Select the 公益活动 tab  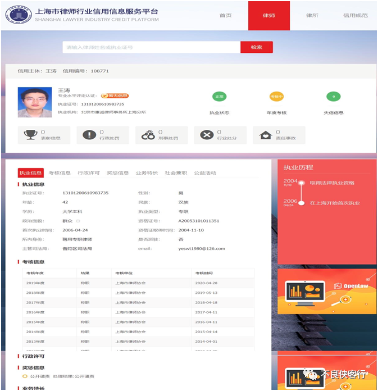click(x=205, y=173)
